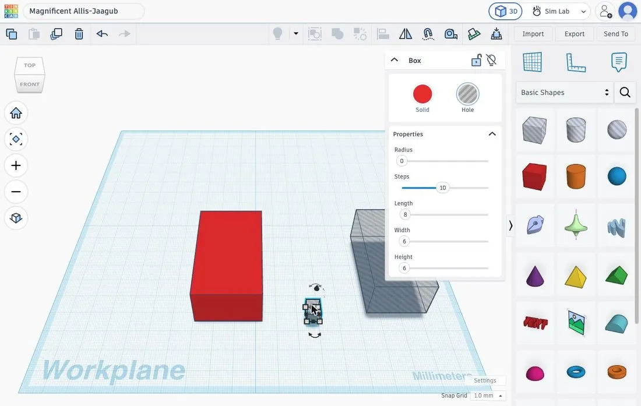Set the Box shape to Hole
The width and height of the screenshot is (641, 406).
click(468, 98)
